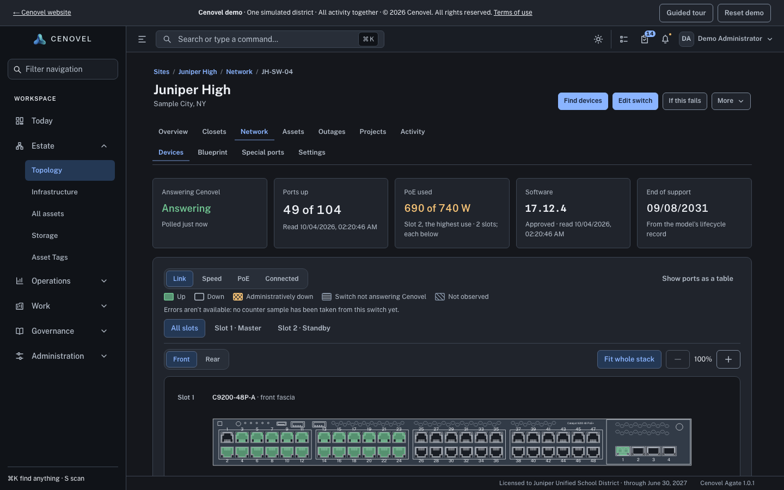The image size is (784, 490).
Task: Select Slot 2 · Standby filter
Action: coord(304,328)
